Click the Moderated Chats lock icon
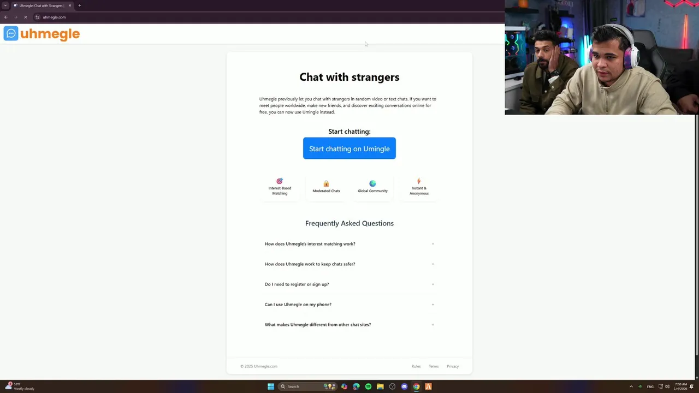This screenshot has height=393, width=699. coord(326,184)
